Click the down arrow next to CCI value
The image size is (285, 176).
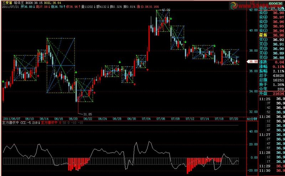pyautogui.click(x=39, y=123)
